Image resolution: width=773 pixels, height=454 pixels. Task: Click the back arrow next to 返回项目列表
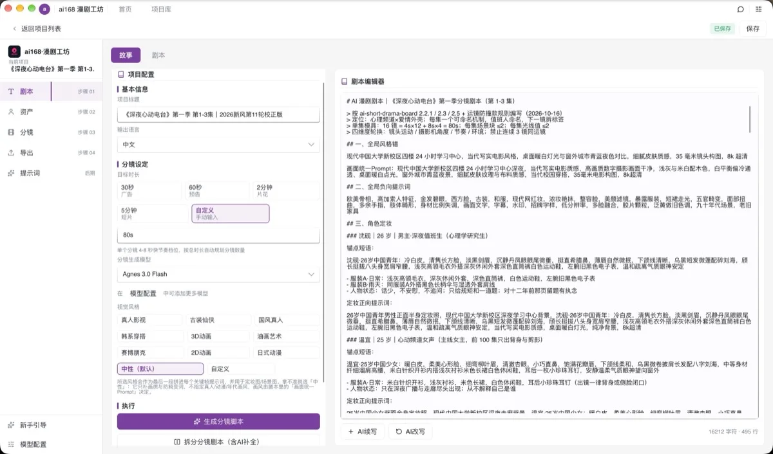[15, 28]
